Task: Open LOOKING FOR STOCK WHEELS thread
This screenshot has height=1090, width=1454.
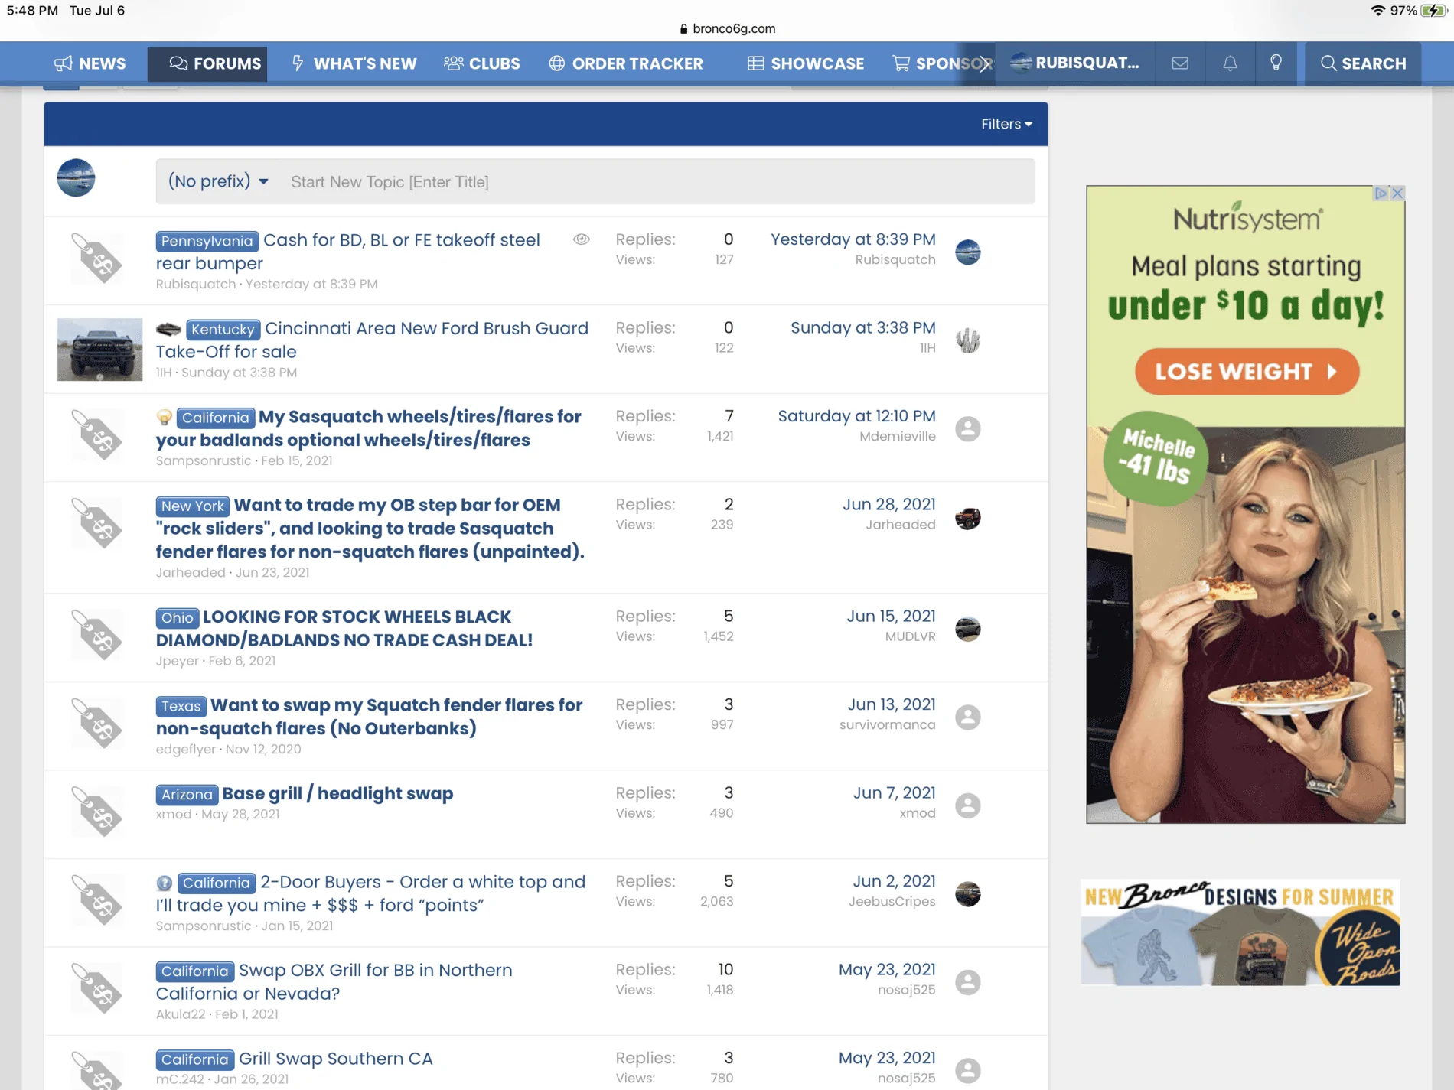Action: (x=344, y=628)
